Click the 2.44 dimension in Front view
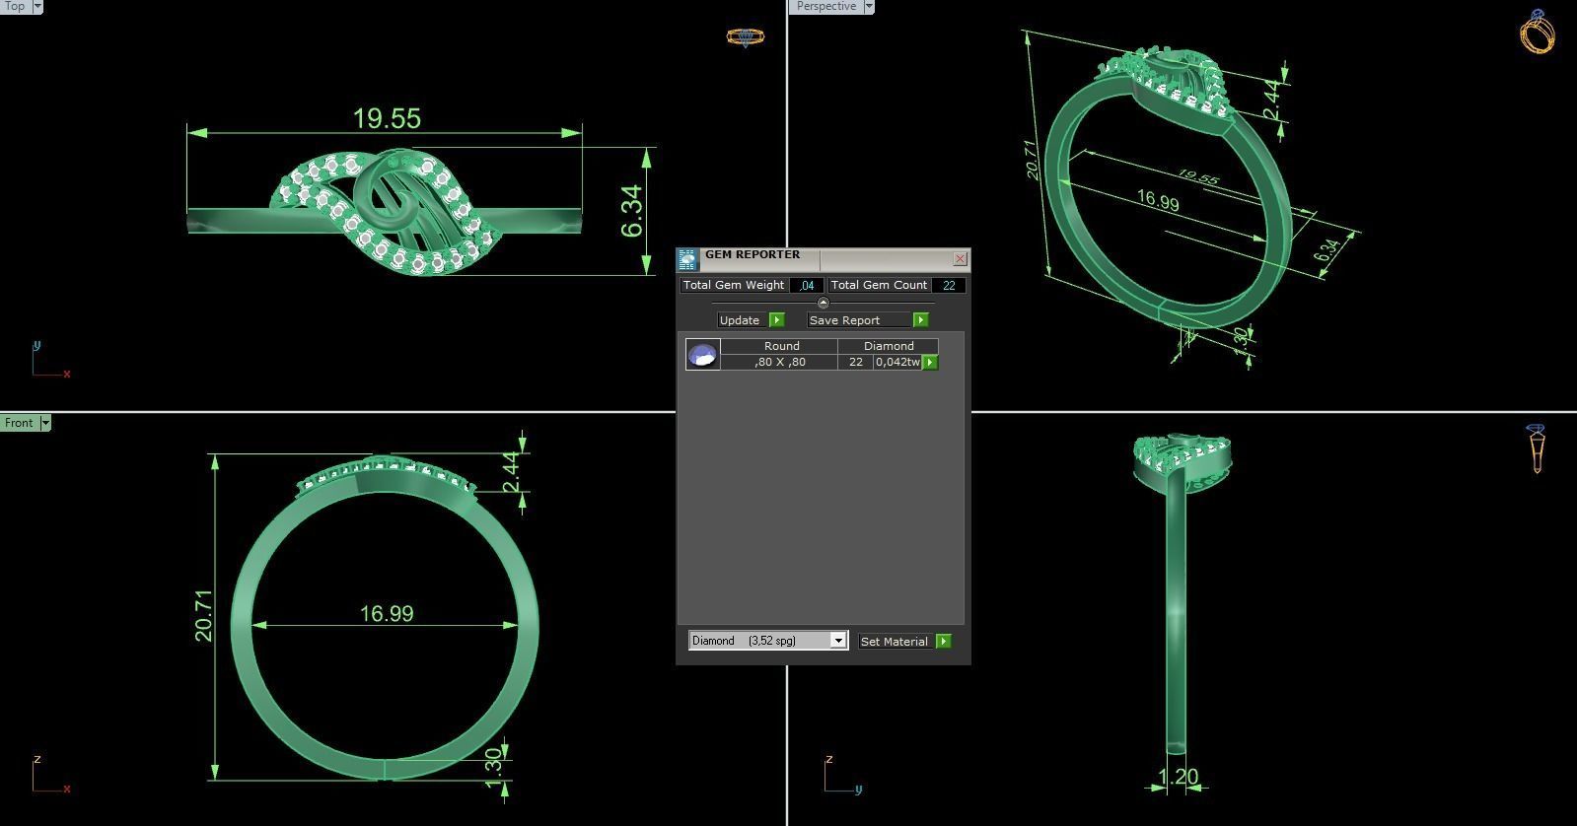Screen dimensions: 1577x826 (512, 473)
